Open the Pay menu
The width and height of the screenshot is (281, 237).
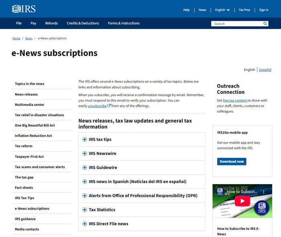tap(33, 23)
